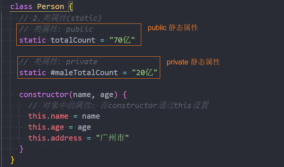Click the comment "2.类属性(static)"
284x167 pixels.
point(60,18)
